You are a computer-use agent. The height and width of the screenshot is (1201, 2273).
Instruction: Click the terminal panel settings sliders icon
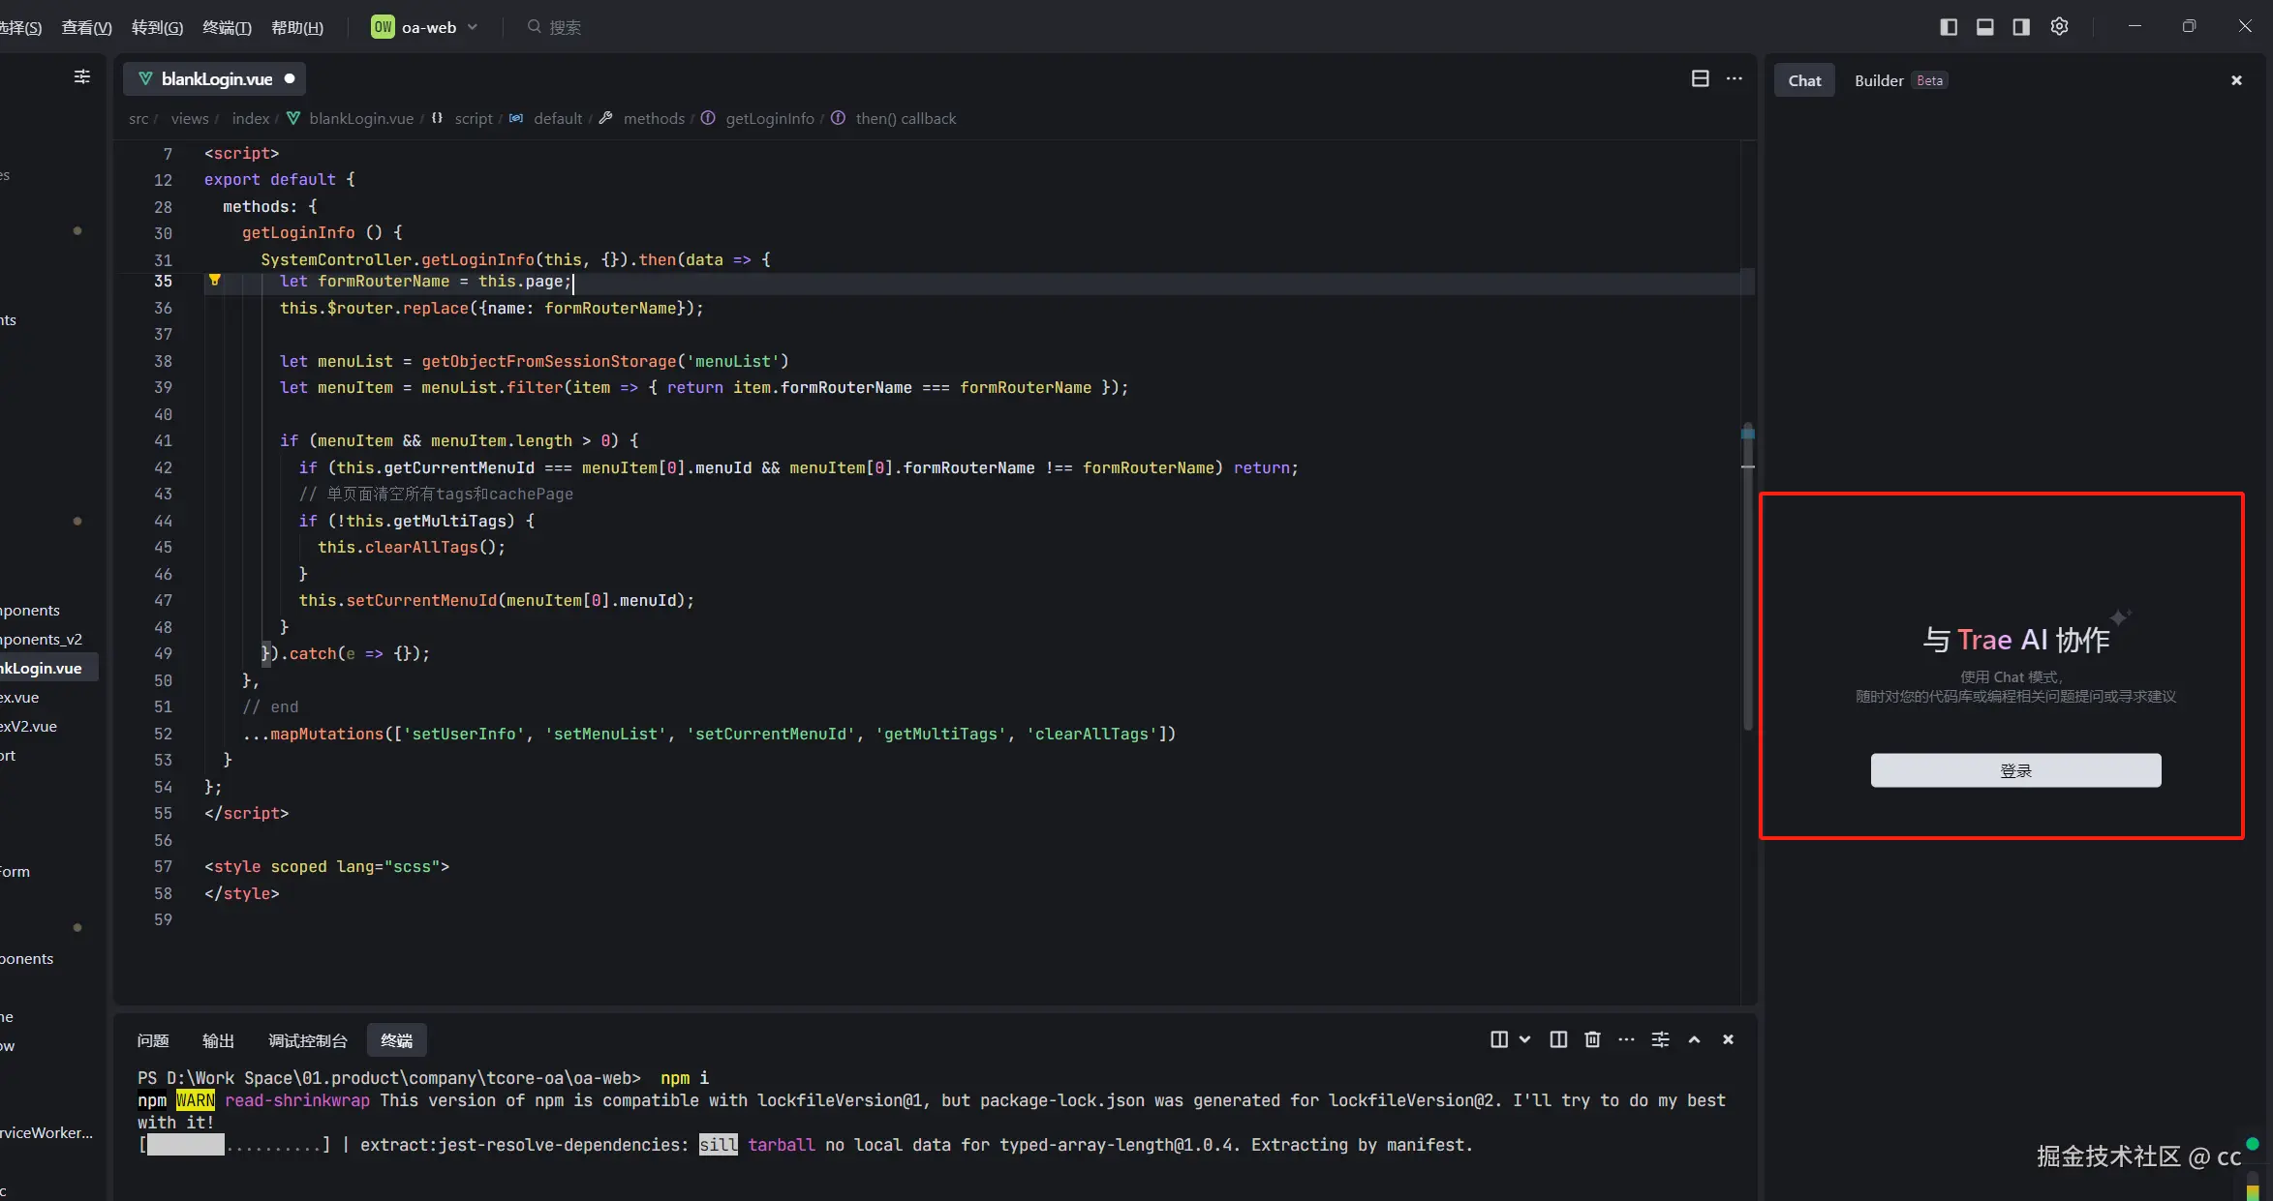pos(1660,1039)
